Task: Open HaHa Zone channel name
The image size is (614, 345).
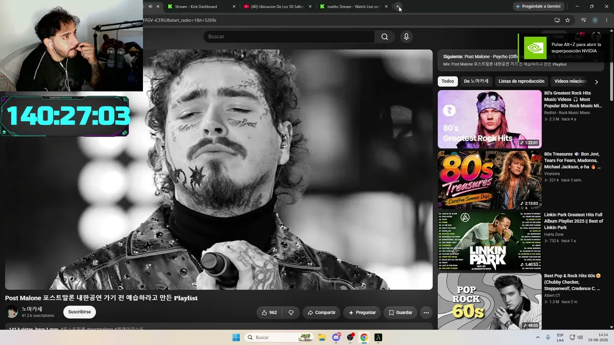Action: pyautogui.click(x=555, y=234)
